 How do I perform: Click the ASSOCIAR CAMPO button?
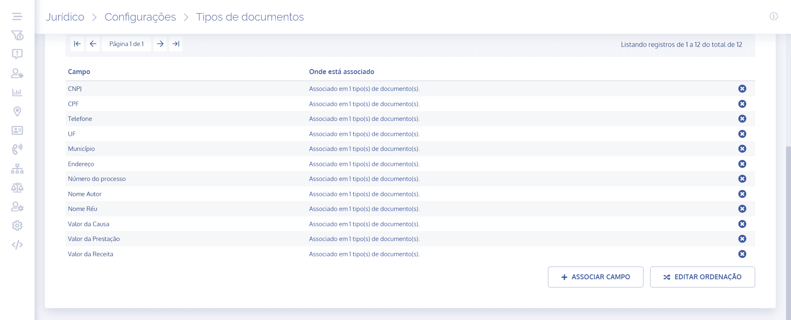[x=595, y=277]
